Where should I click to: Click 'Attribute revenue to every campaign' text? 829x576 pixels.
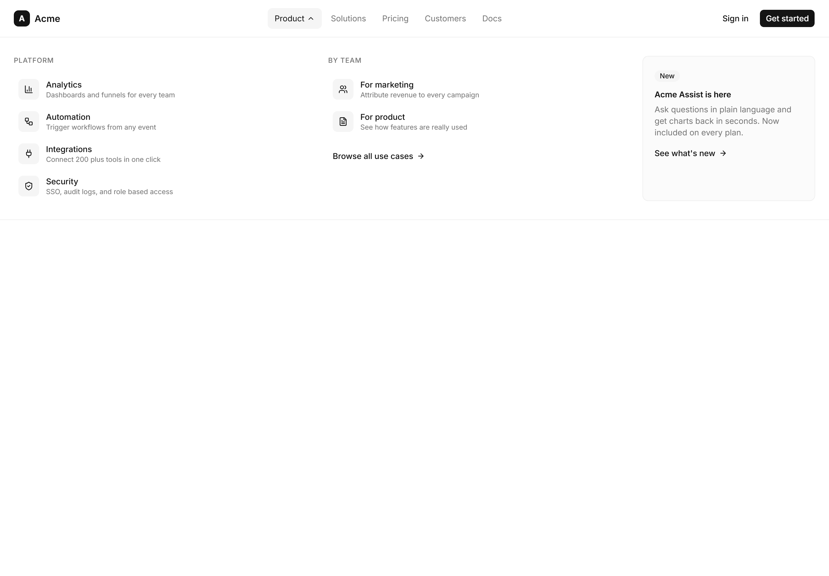click(x=420, y=95)
